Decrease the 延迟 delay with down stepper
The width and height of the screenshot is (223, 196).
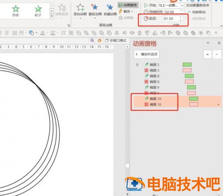[180, 20]
